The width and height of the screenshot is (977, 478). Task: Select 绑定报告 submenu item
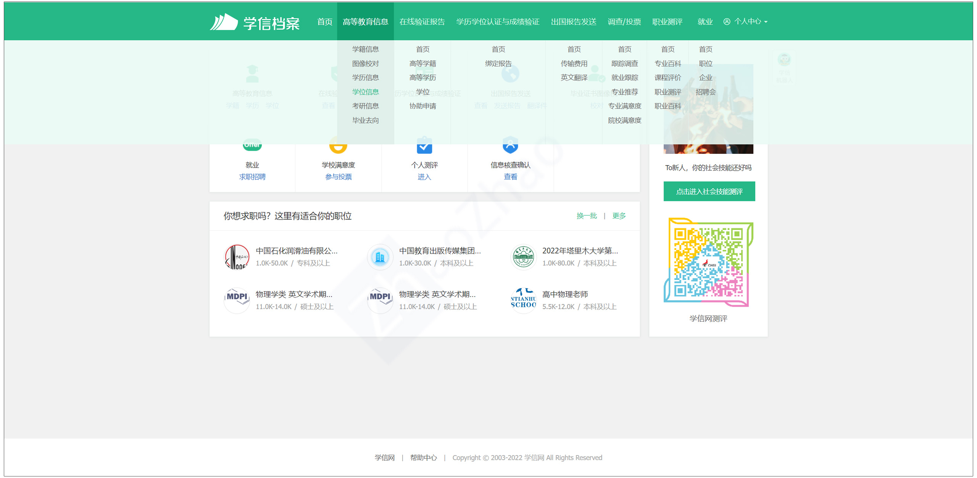(498, 64)
